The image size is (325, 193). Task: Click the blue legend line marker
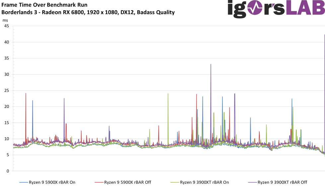point(24,182)
